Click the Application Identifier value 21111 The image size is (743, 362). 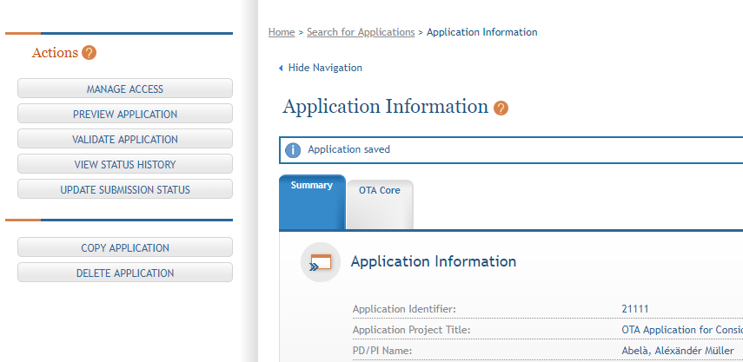pos(635,308)
